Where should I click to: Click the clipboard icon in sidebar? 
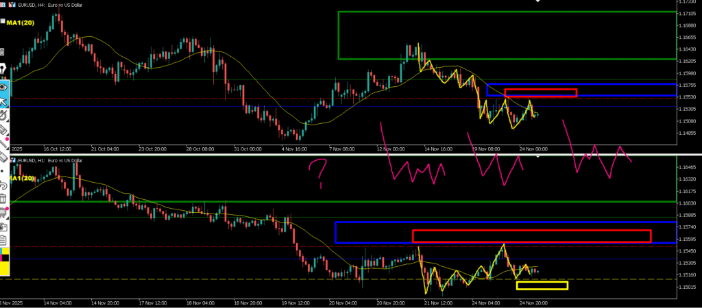coord(3,240)
